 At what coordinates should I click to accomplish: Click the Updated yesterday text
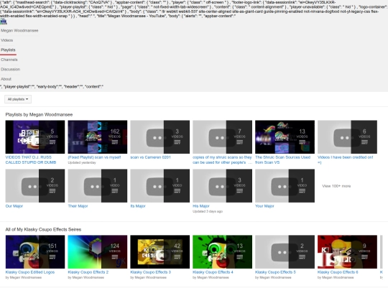[82, 162]
